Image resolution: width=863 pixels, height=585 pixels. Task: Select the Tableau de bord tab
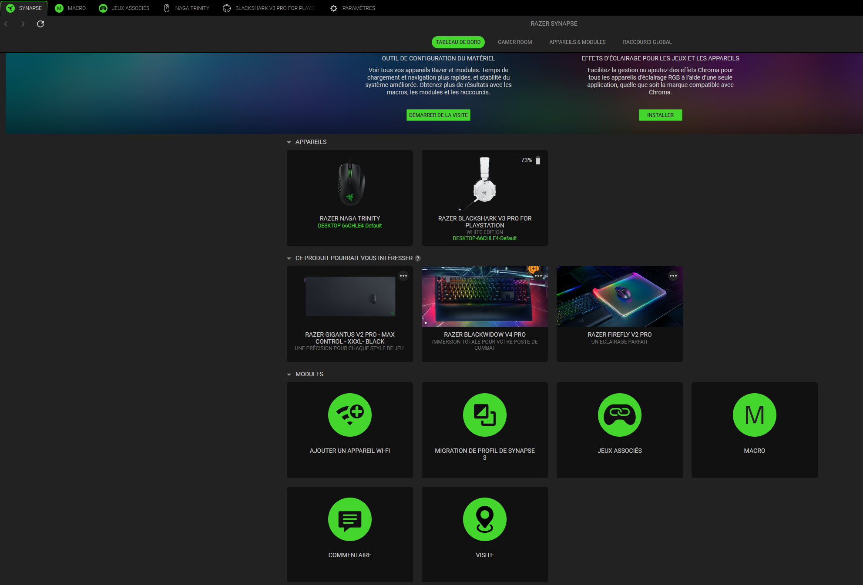click(458, 42)
